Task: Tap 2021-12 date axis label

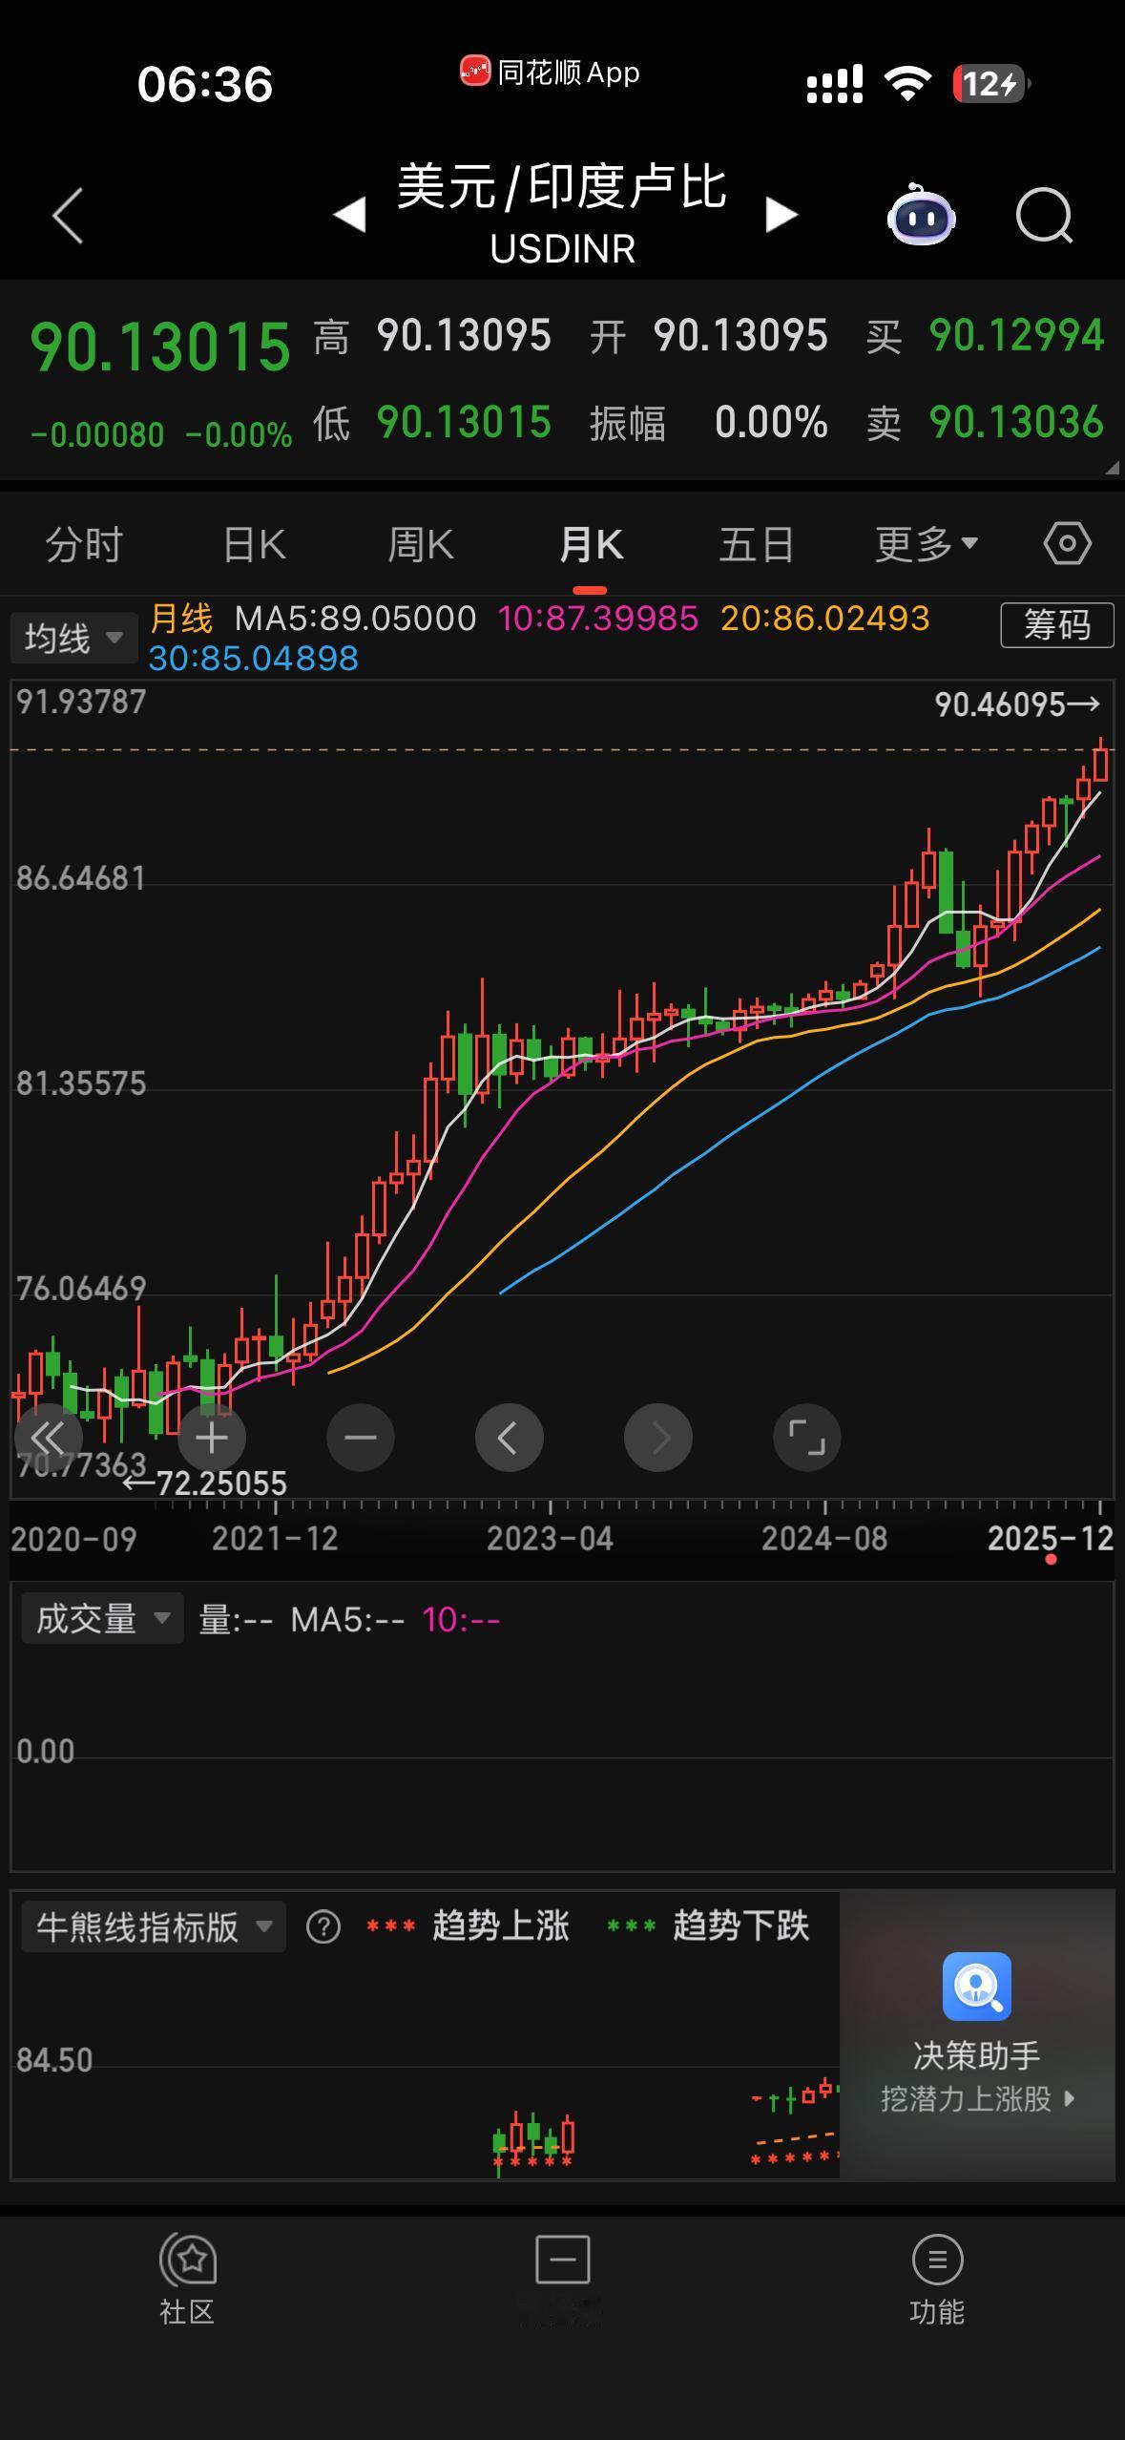Action: [275, 1539]
